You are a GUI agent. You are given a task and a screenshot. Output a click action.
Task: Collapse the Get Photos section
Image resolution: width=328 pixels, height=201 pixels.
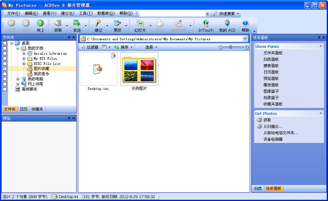(321, 113)
